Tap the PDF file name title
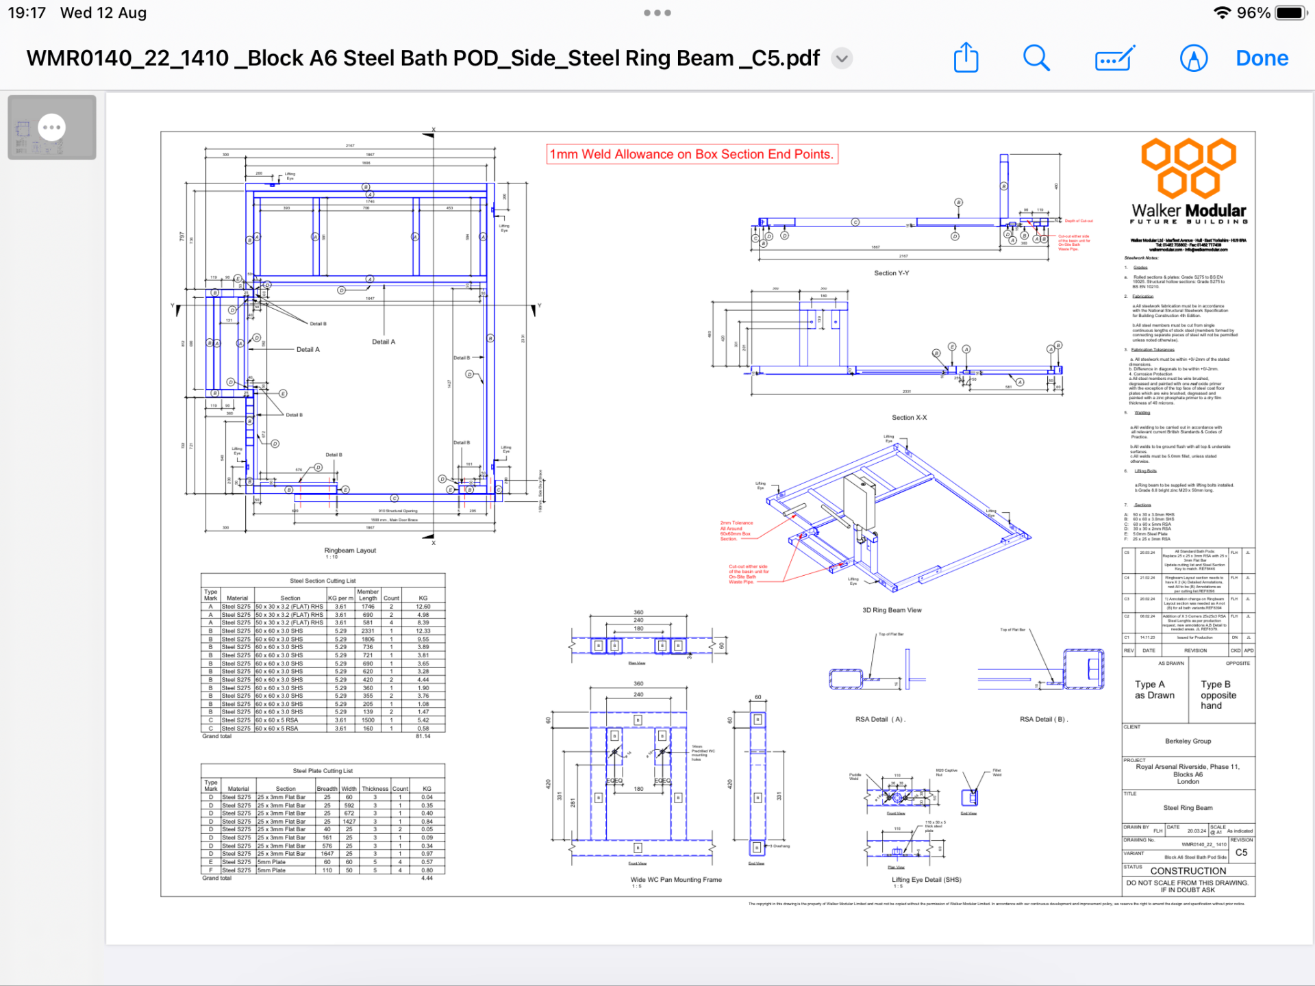This screenshot has height=986, width=1315. point(423,58)
